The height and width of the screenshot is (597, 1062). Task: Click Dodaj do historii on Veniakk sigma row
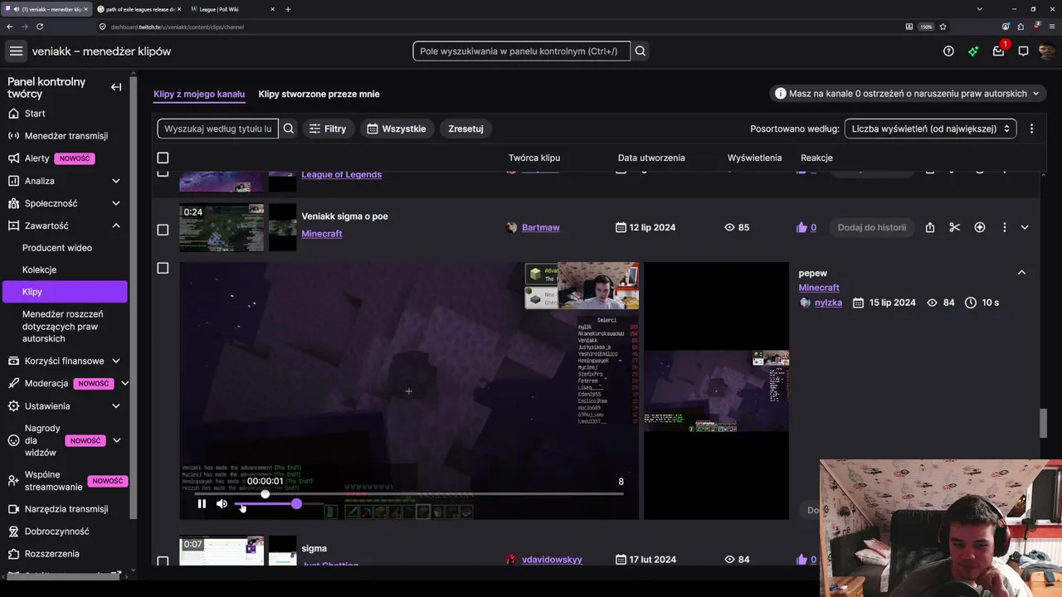(x=872, y=227)
